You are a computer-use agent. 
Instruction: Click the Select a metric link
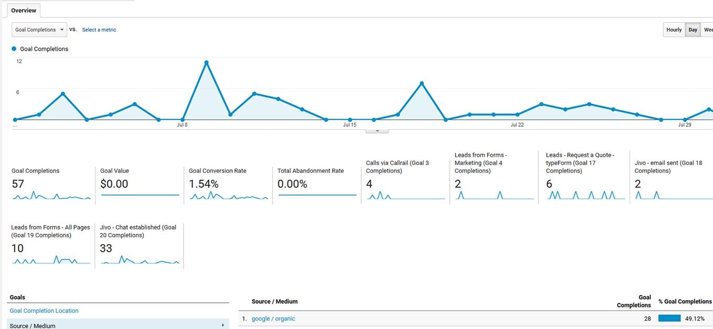point(99,29)
